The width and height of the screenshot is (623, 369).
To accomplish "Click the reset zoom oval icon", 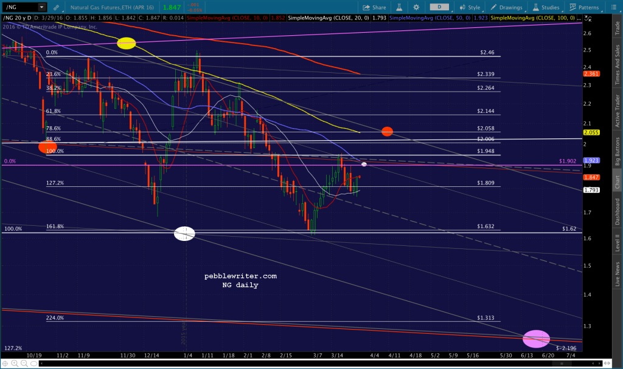I will click(x=34, y=364).
